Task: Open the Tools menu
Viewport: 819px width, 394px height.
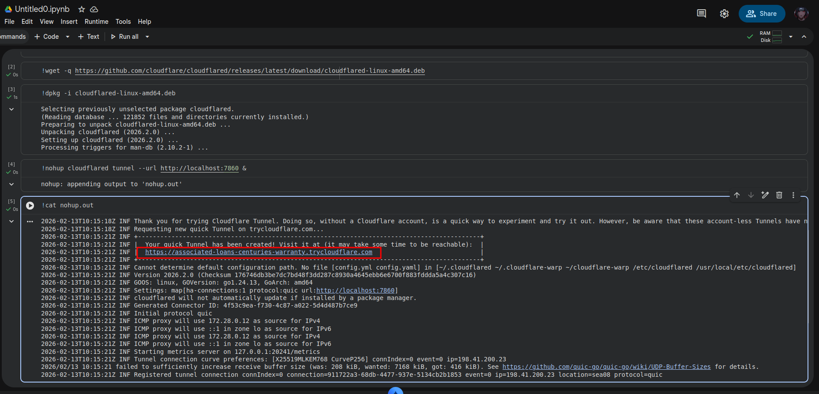Action: [123, 22]
